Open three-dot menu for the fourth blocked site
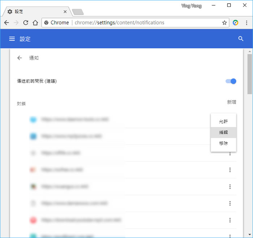 pyautogui.click(x=230, y=170)
